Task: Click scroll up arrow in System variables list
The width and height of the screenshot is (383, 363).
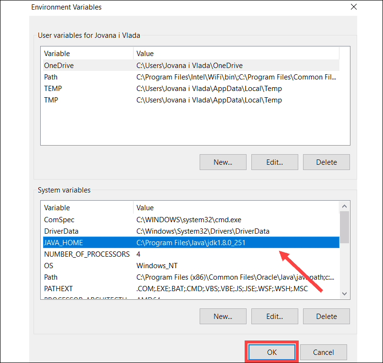Action: pyautogui.click(x=344, y=206)
